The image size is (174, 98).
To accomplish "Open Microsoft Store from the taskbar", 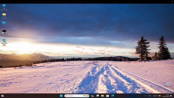I will [x=108, y=96].
